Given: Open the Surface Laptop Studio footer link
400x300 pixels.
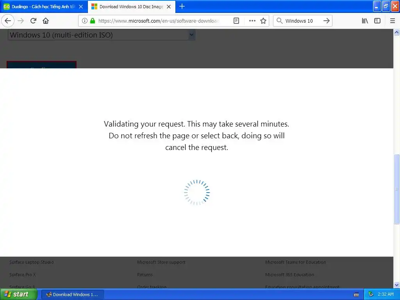Looking at the screenshot, I should (x=31, y=262).
